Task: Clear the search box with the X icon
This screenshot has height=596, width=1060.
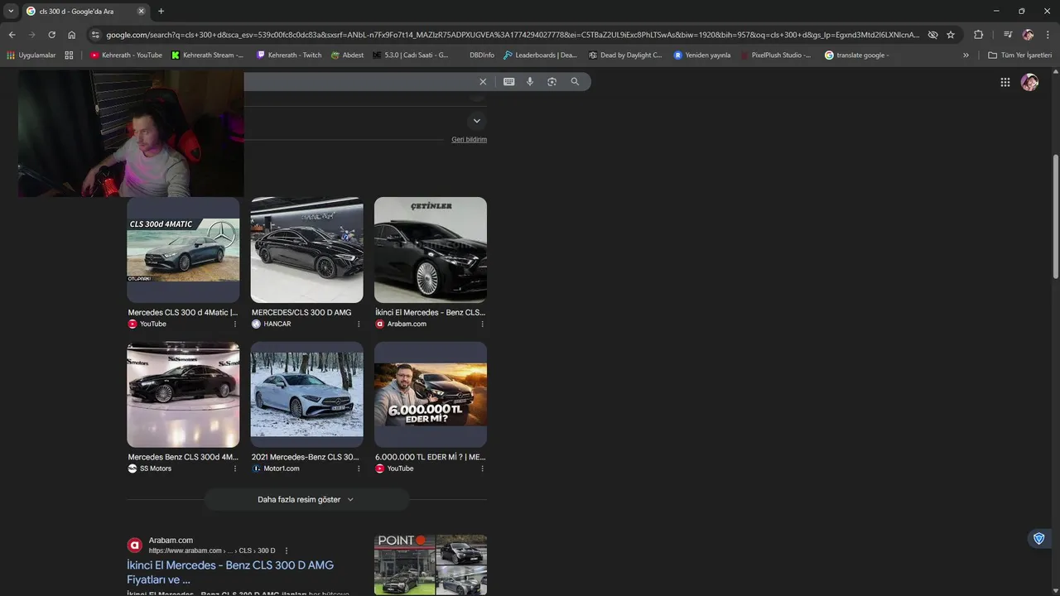Action: [x=483, y=81]
